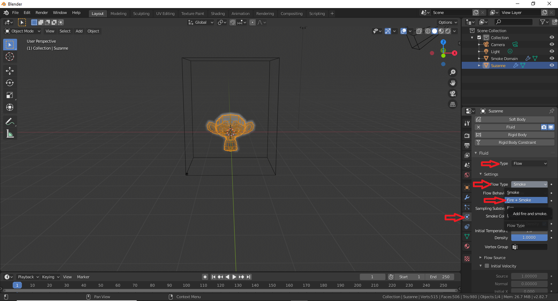Open the Global orientation dropdown

(x=201, y=22)
